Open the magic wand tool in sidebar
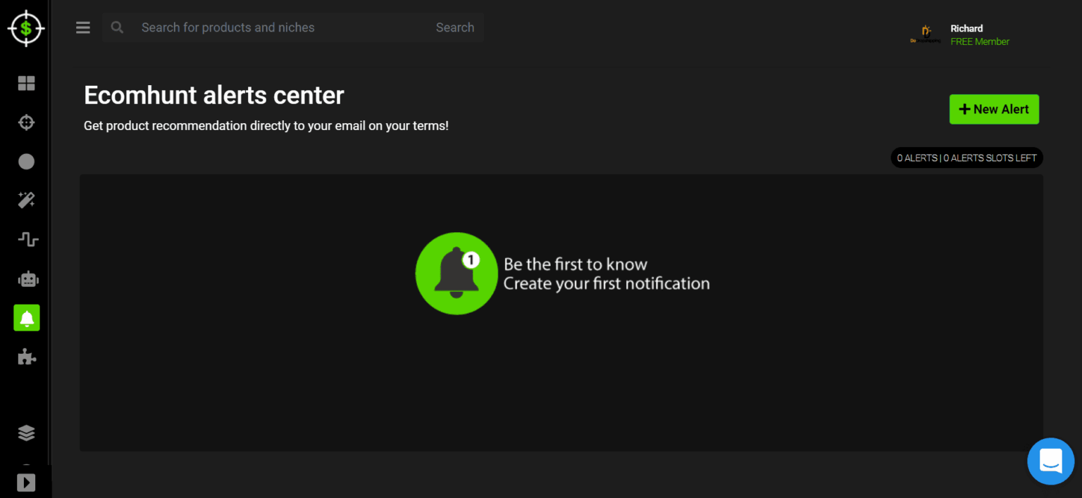Image resolution: width=1082 pixels, height=498 pixels. [26, 200]
